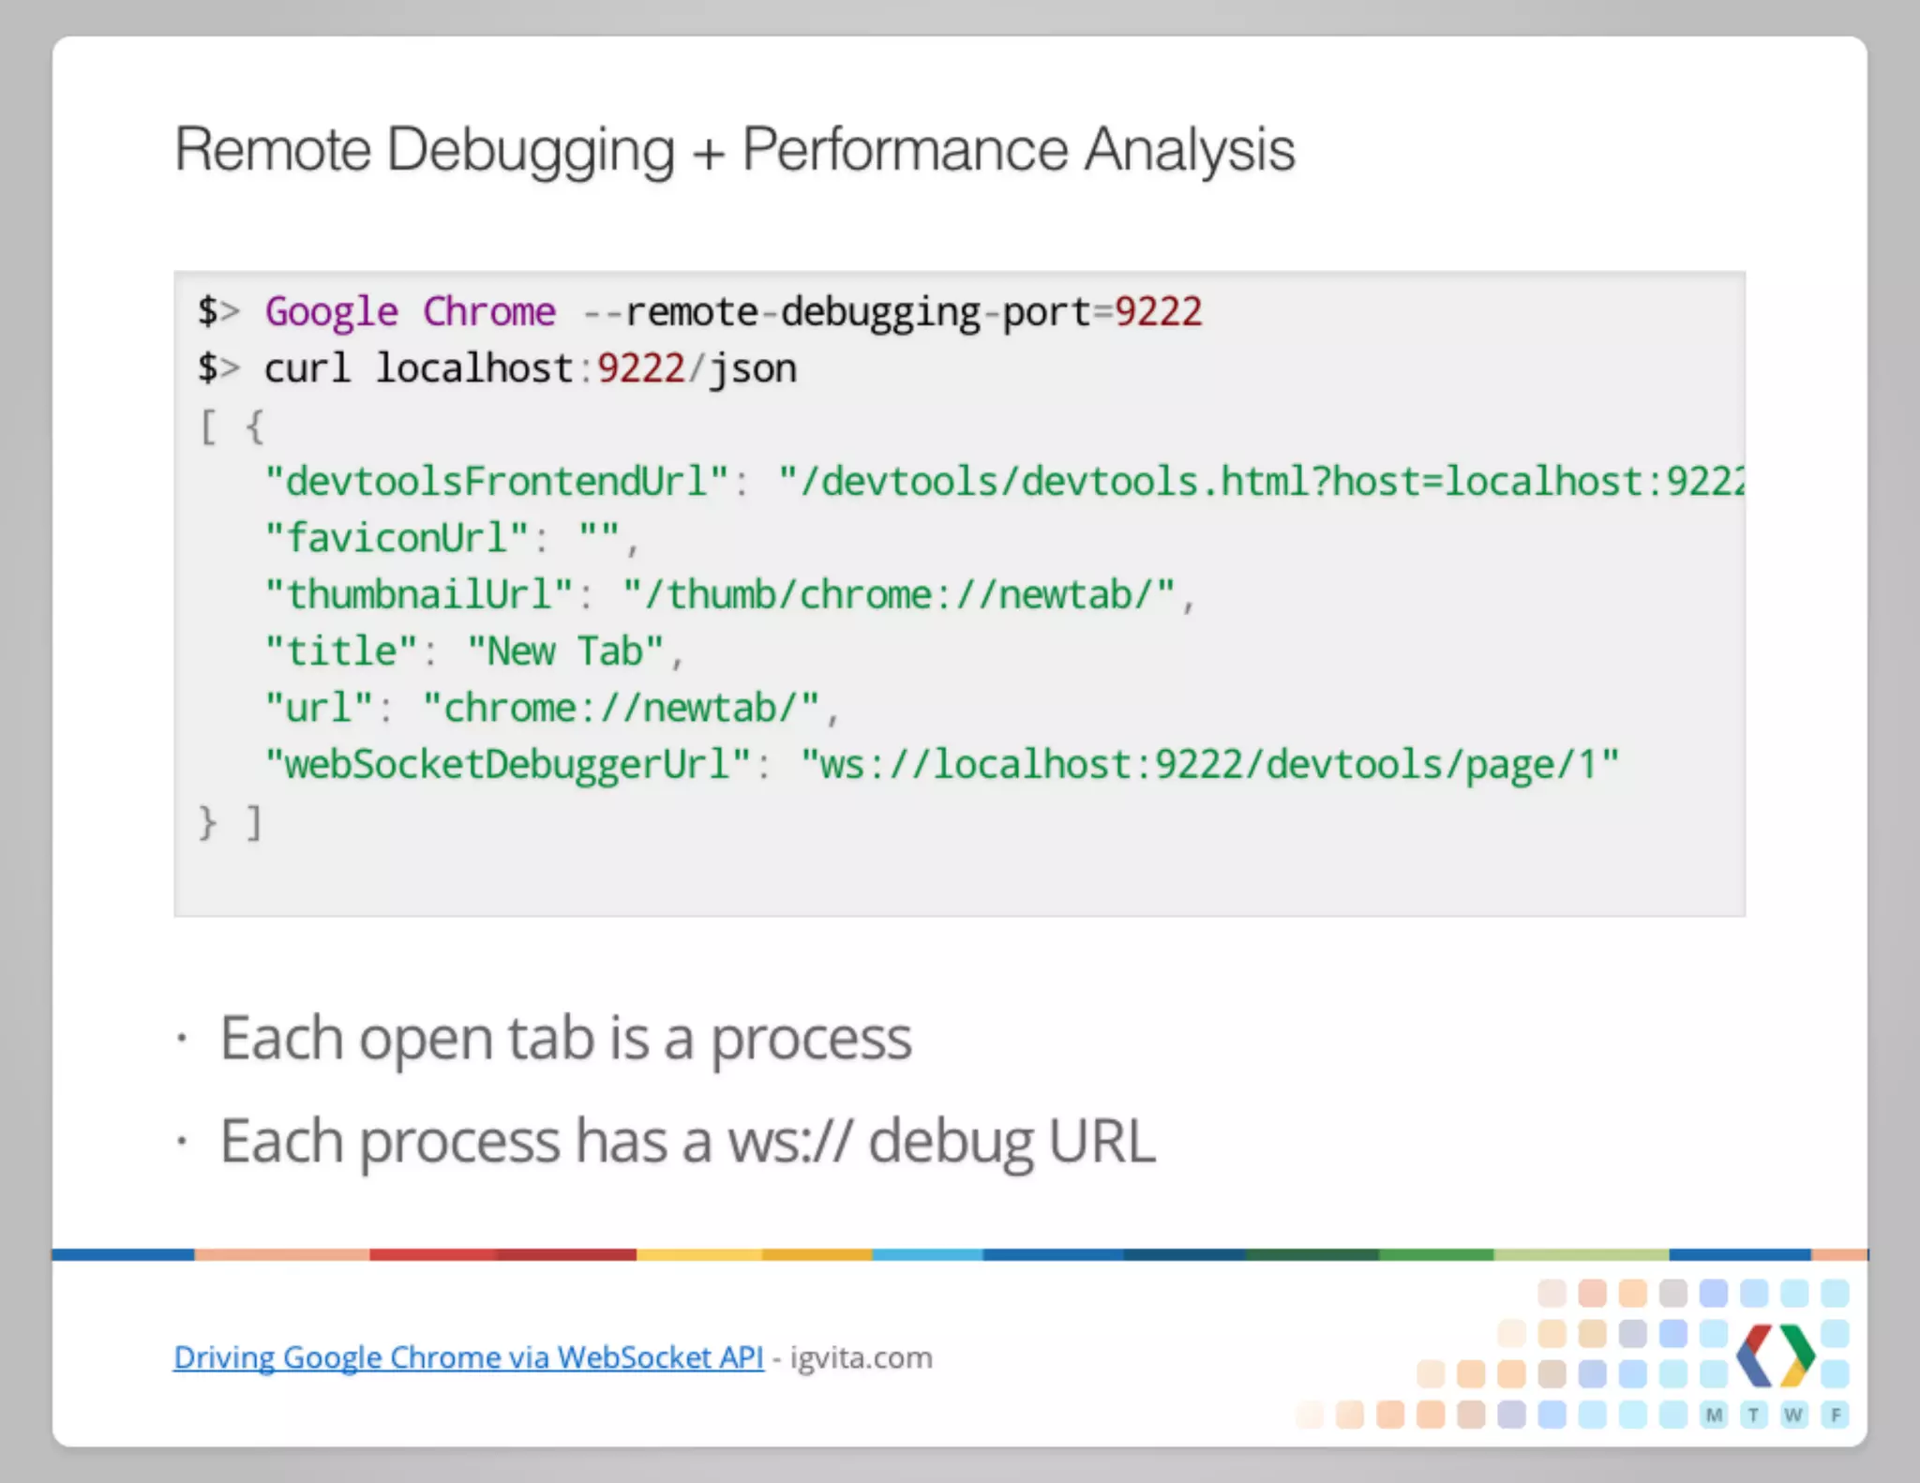The image size is (1920, 1483).
Task: Click the tile labeled M
Action: [1714, 1415]
